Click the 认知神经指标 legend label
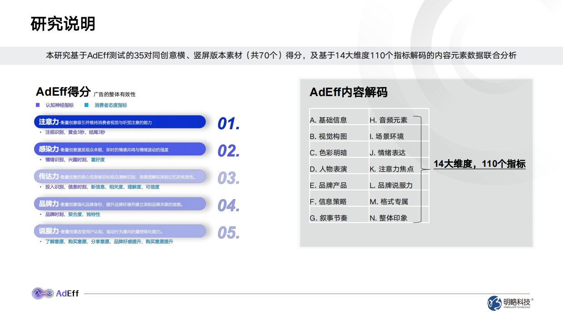 (x=59, y=105)
